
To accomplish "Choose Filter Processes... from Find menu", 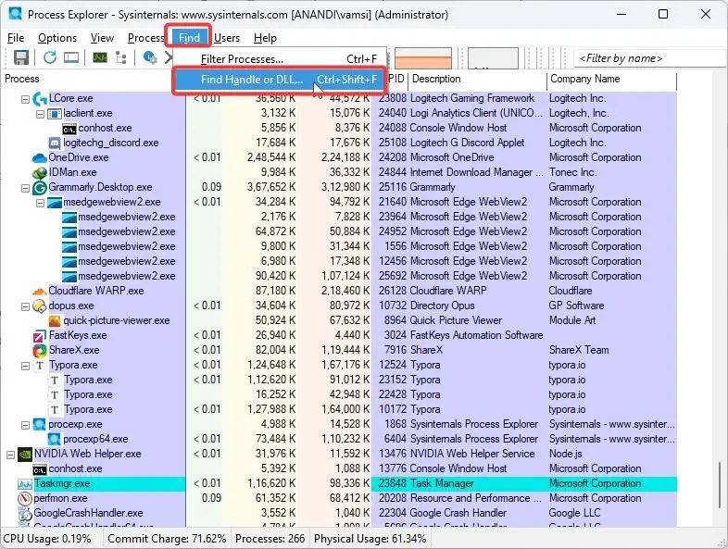I will [280, 59].
